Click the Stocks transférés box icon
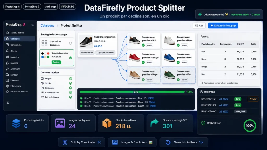Screen dimensions: 267x150 point(107,123)
